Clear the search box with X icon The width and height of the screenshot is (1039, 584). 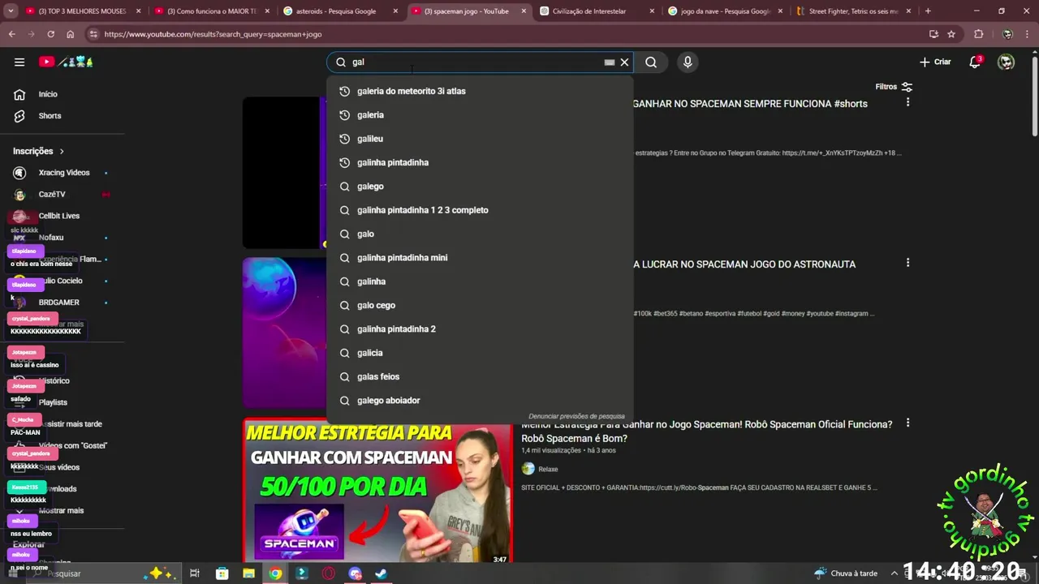[624, 62]
